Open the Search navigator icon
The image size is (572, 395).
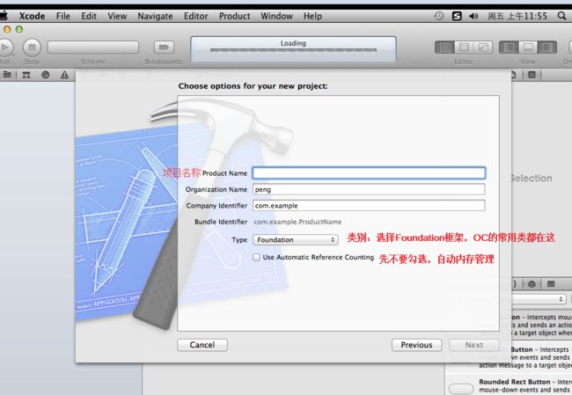[45, 75]
